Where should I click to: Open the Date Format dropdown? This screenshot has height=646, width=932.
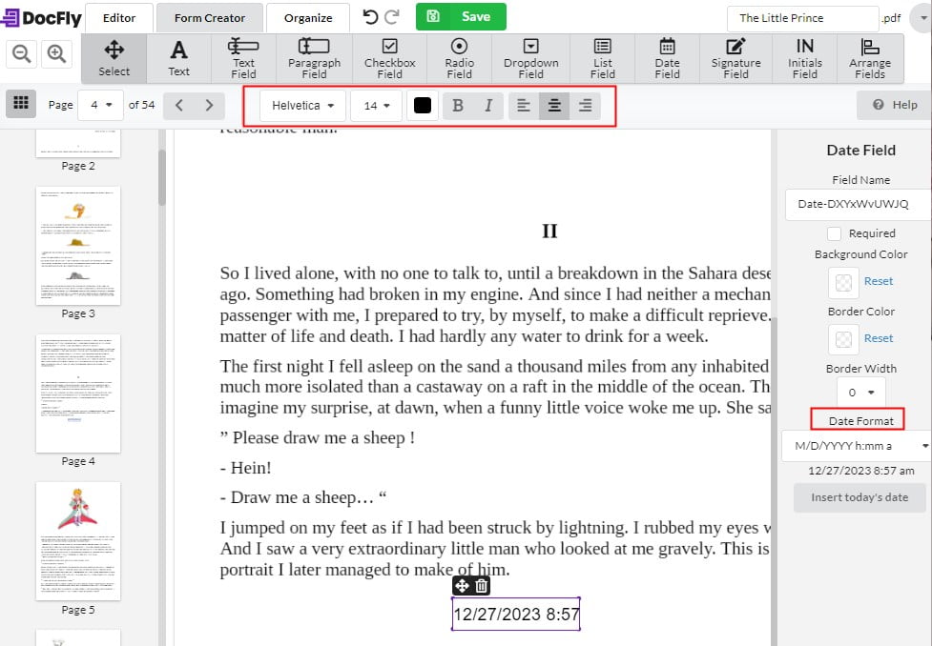pyautogui.click(x=857, y=445)
